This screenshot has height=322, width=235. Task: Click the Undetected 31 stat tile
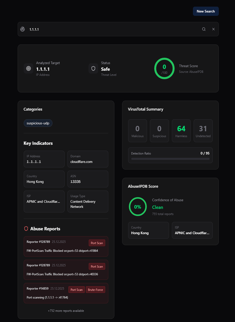coord(203,130)
